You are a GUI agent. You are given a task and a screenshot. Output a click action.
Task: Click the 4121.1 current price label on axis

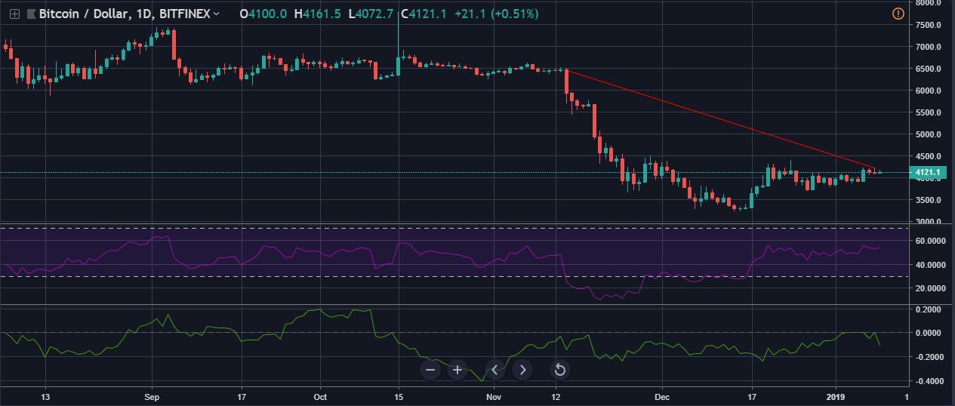[927, 173]
